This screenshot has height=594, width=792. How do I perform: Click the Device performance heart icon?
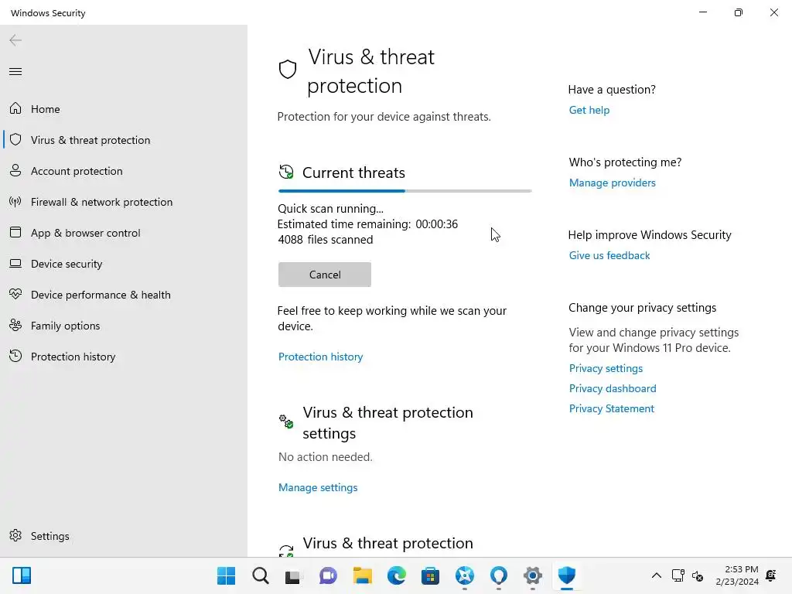pyautogui.click(x=15, y=294)
